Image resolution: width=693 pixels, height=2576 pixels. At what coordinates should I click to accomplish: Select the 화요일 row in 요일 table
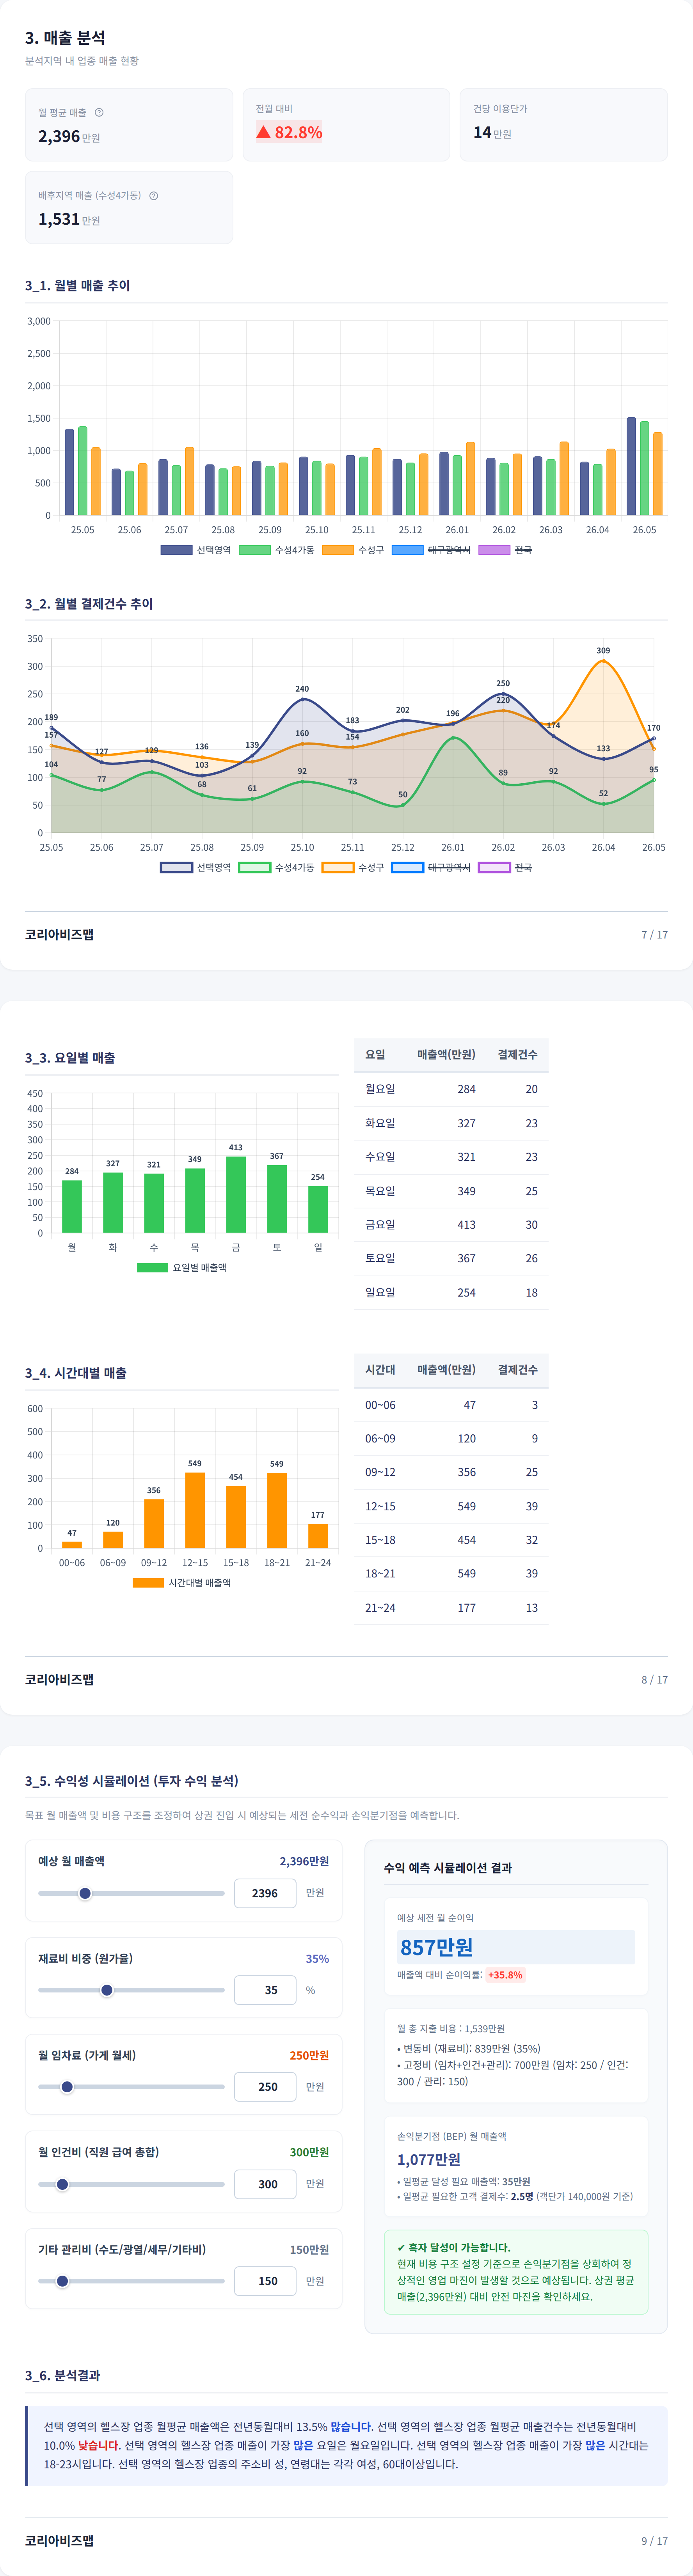click(451, 1123)
